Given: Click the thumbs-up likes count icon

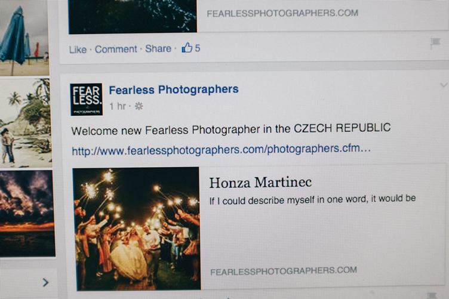Looking at the screenshot, I should (187, 47).
